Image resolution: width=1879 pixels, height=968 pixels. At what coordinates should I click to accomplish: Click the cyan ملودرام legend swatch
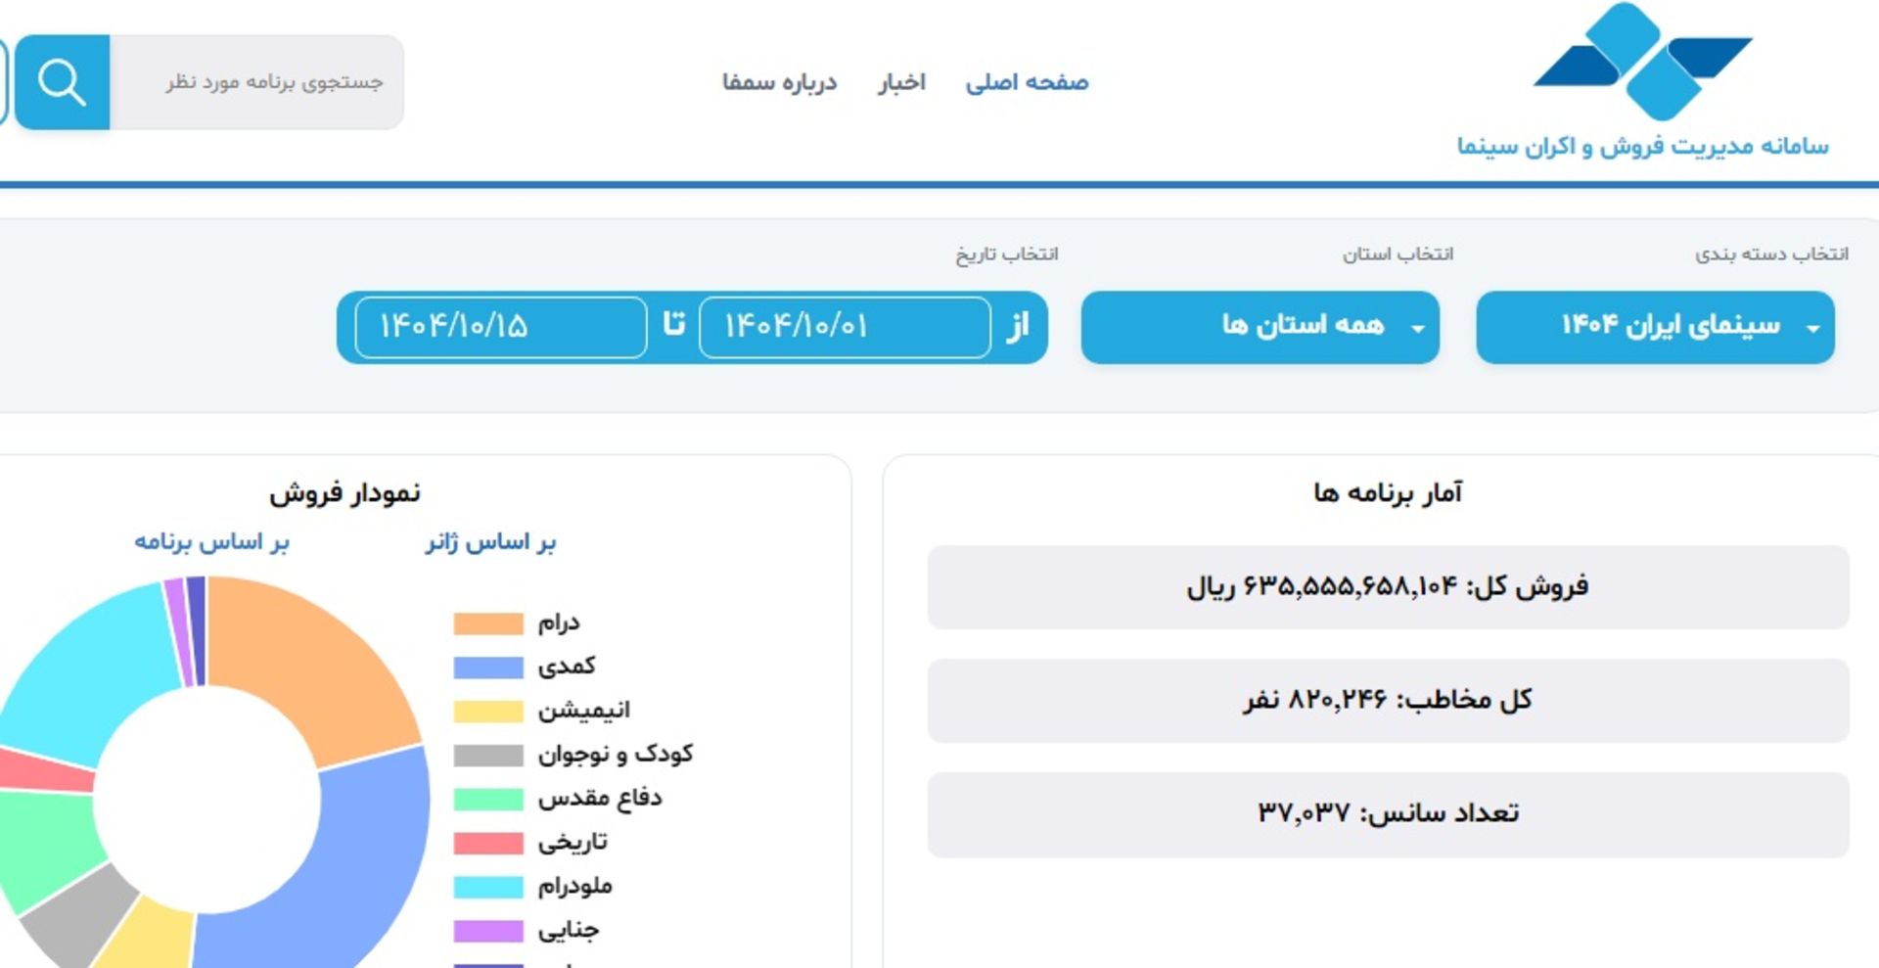(486, 886)
